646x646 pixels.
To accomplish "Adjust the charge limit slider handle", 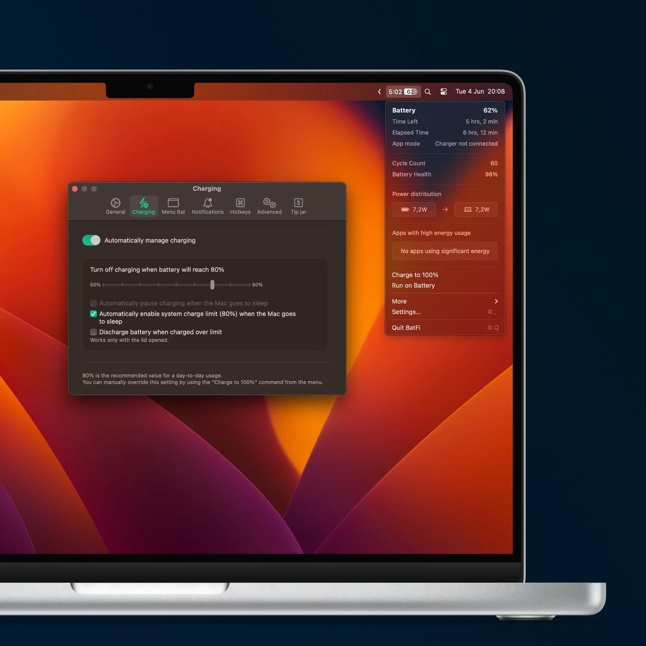I will click(x=212, y=285).
